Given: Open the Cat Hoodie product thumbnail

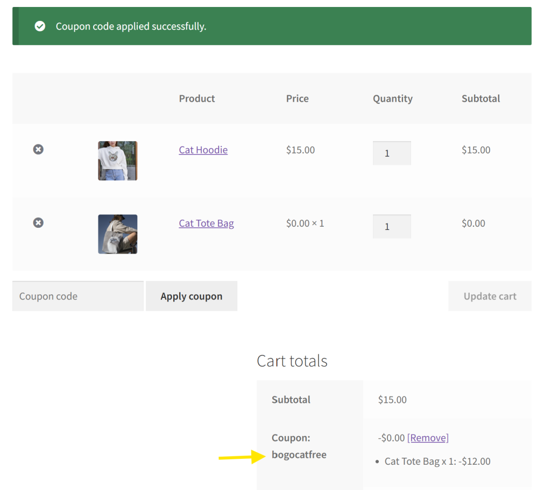Looking at the screenshot, I should pos(117,160).
